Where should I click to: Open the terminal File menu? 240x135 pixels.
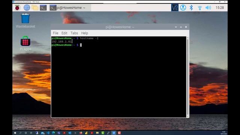coord(55,33)
